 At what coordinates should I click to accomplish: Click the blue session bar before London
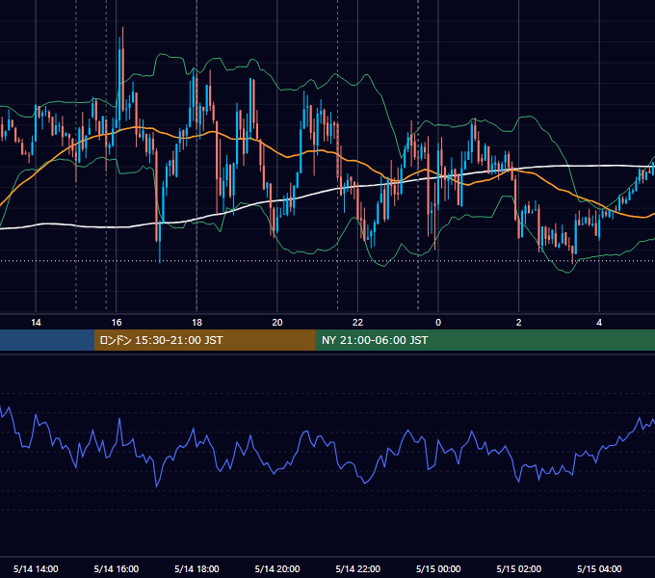[47, 340]
